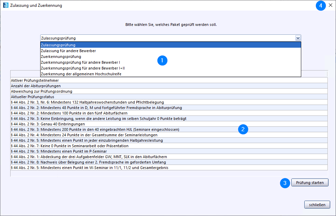
Task: Select row Mindestens 132 Halbjahreswochenstunden und Pflichtbelegung
Action: (x=169, y=102)
